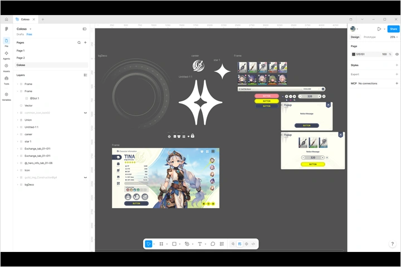401x267 pixels.
Task: Switch to Dev Mode code icon
Action: tap(253, 244)
